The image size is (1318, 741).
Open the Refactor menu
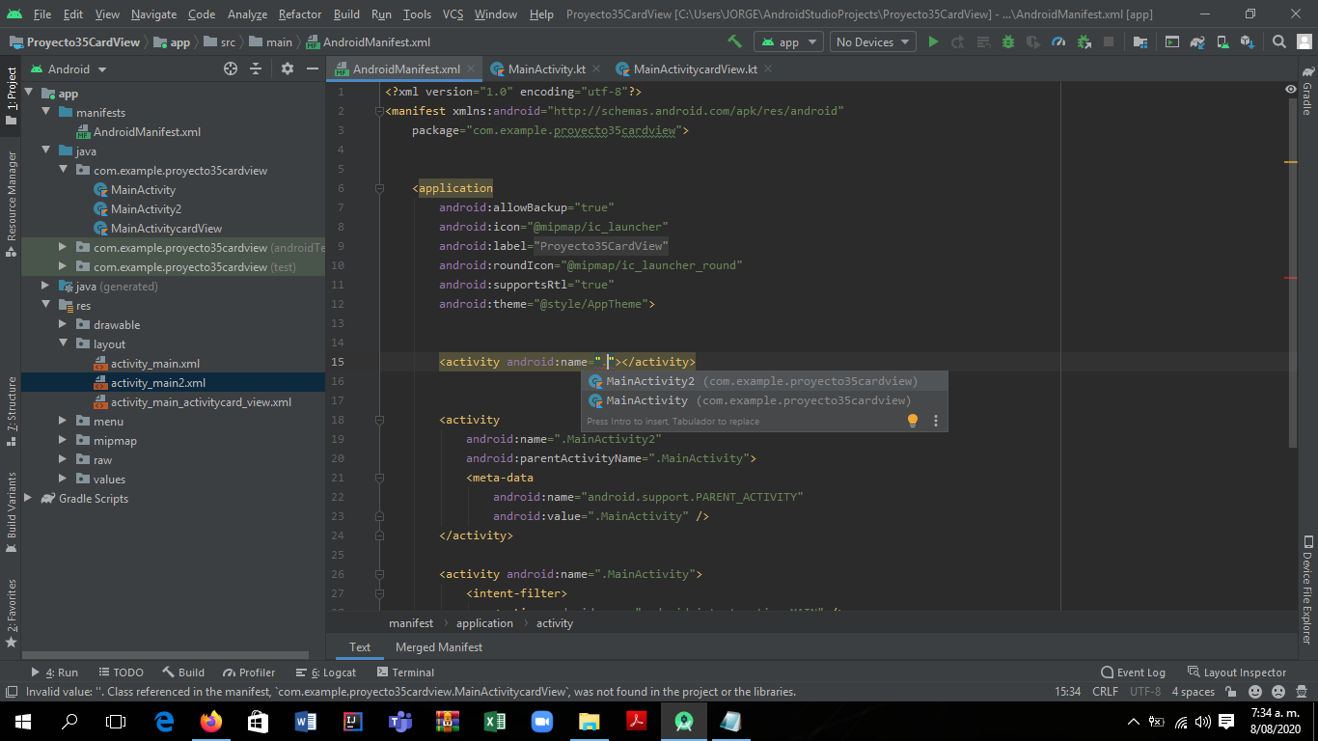(x=299, y=14)
